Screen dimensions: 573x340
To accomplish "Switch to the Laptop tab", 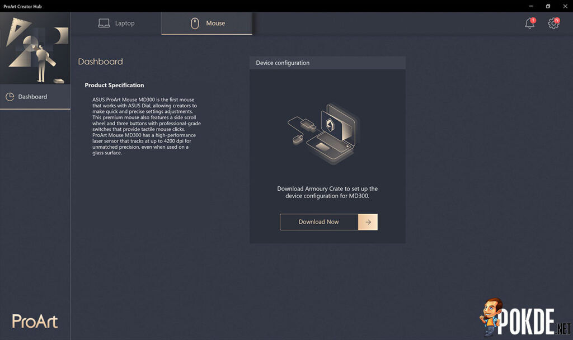I will 116,23.
